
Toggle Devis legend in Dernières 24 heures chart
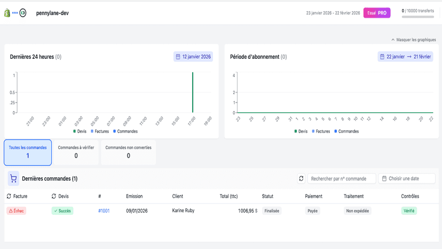[80, 131]
